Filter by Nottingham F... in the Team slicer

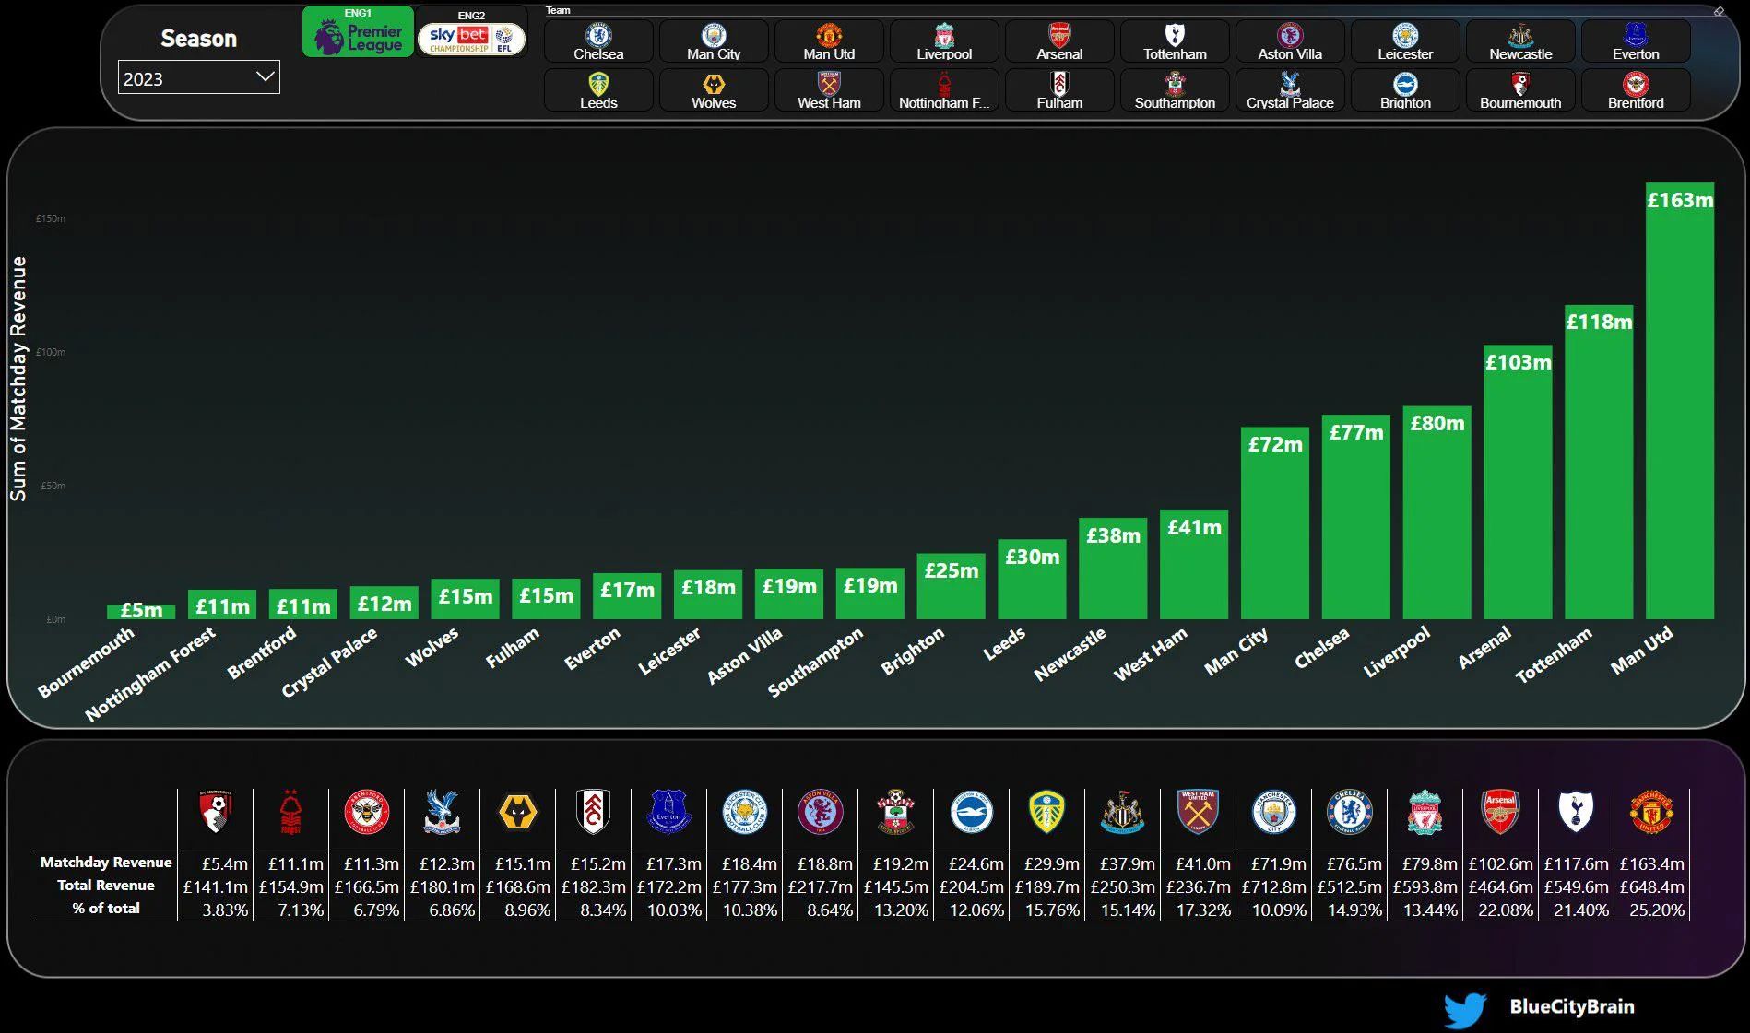point(944,90)
